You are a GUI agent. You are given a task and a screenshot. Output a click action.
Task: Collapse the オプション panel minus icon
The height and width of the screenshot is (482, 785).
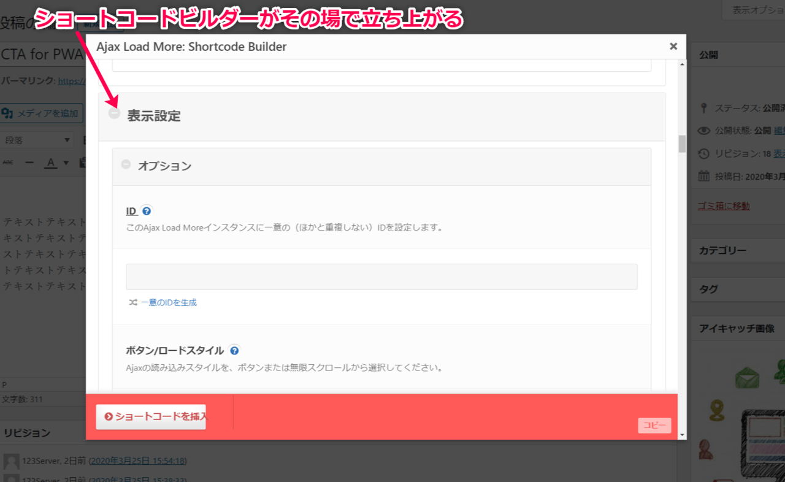click(126, 164)
